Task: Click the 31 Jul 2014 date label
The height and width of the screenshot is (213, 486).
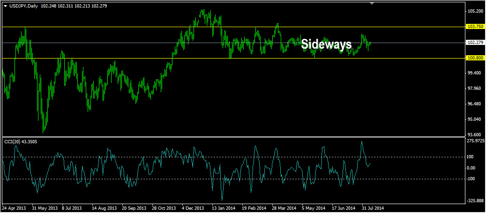Action: [x=374, y=208]
